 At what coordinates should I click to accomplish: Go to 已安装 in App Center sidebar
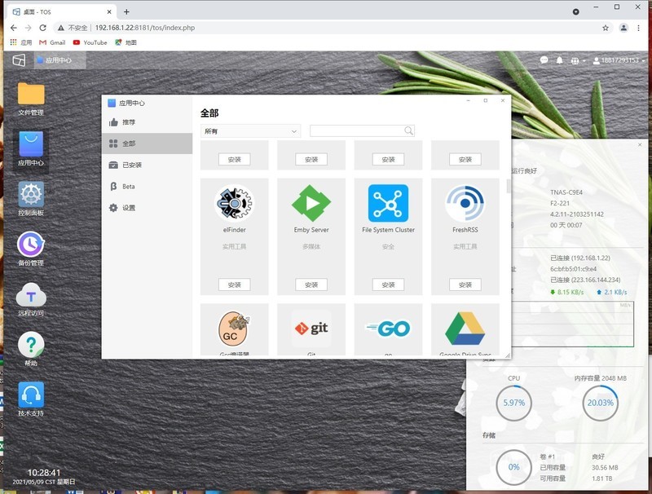click(x=148, y=165)
